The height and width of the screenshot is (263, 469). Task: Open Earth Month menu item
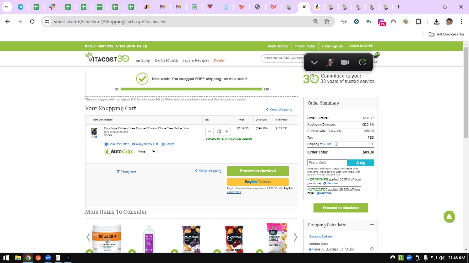[166, 60]
